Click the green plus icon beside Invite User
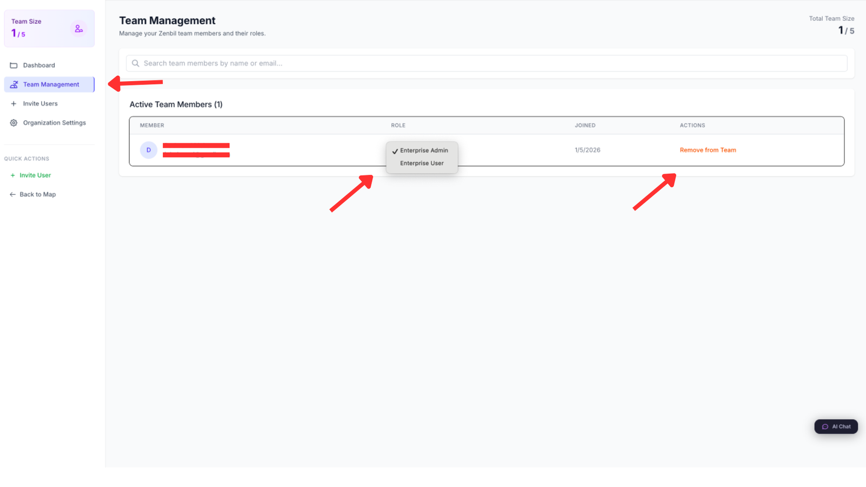This screenshot has height=487, width=866. [13, 175]
